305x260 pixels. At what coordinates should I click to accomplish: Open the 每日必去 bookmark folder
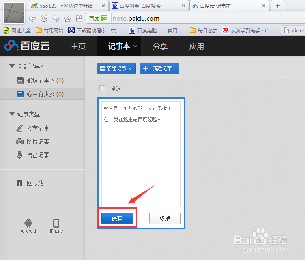[204, 30]
